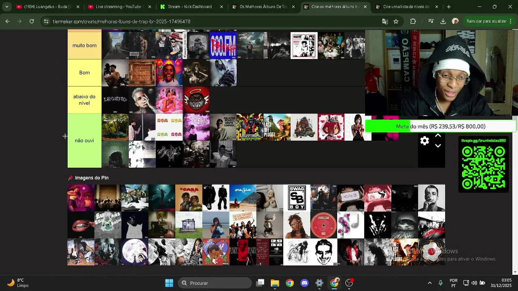The image size is (518, 291).
Task: Switch to the Luangelus Buda YouTube tab
Action: pyautogui.click(x=48, y=7)
